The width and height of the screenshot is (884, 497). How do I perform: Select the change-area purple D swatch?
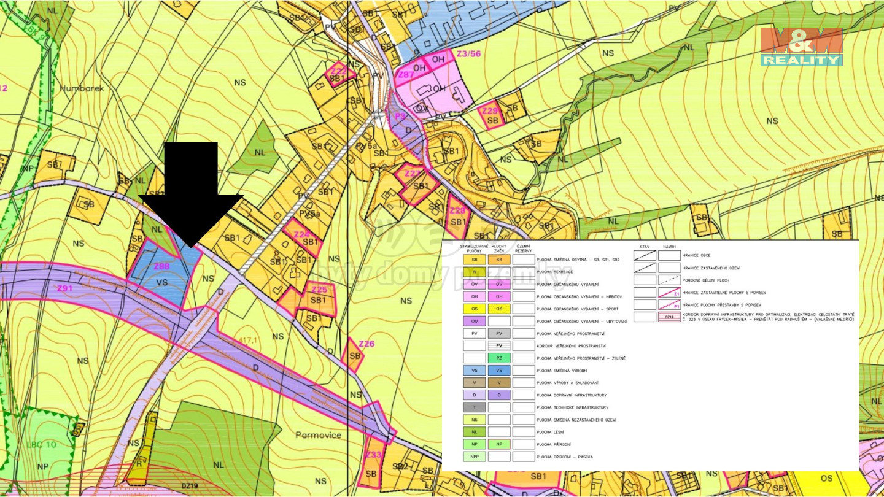click(x=499, y=395)
